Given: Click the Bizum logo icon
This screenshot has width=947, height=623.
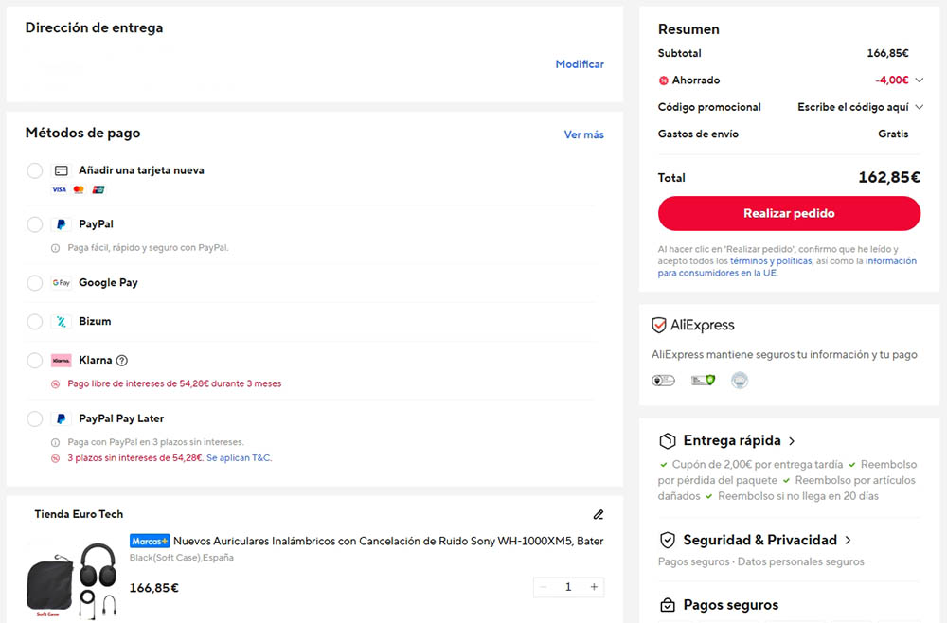Looking at the screenshot, I should point(61,322).
